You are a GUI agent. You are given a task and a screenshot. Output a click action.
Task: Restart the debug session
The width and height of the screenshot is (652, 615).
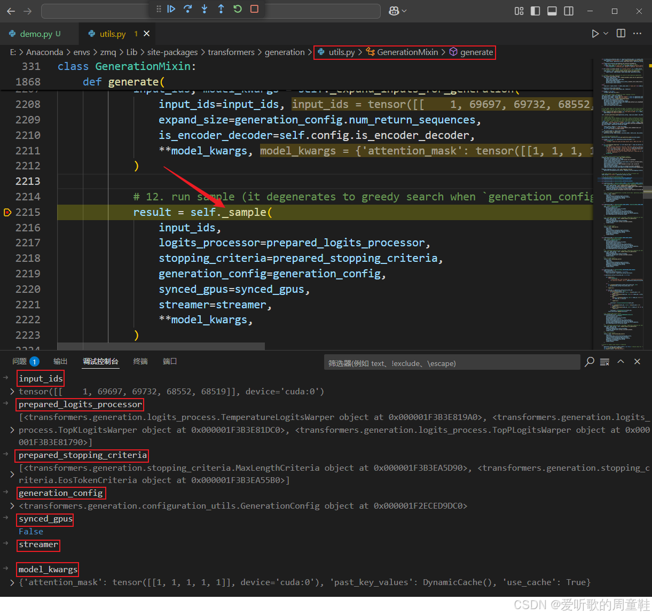pos(238,9)
